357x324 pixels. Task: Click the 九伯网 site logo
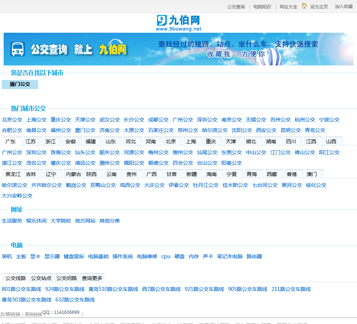pyautogui.click(x=178, y=23)
